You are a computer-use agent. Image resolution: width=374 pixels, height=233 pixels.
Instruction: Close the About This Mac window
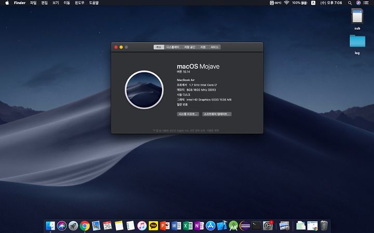[116, 47]
